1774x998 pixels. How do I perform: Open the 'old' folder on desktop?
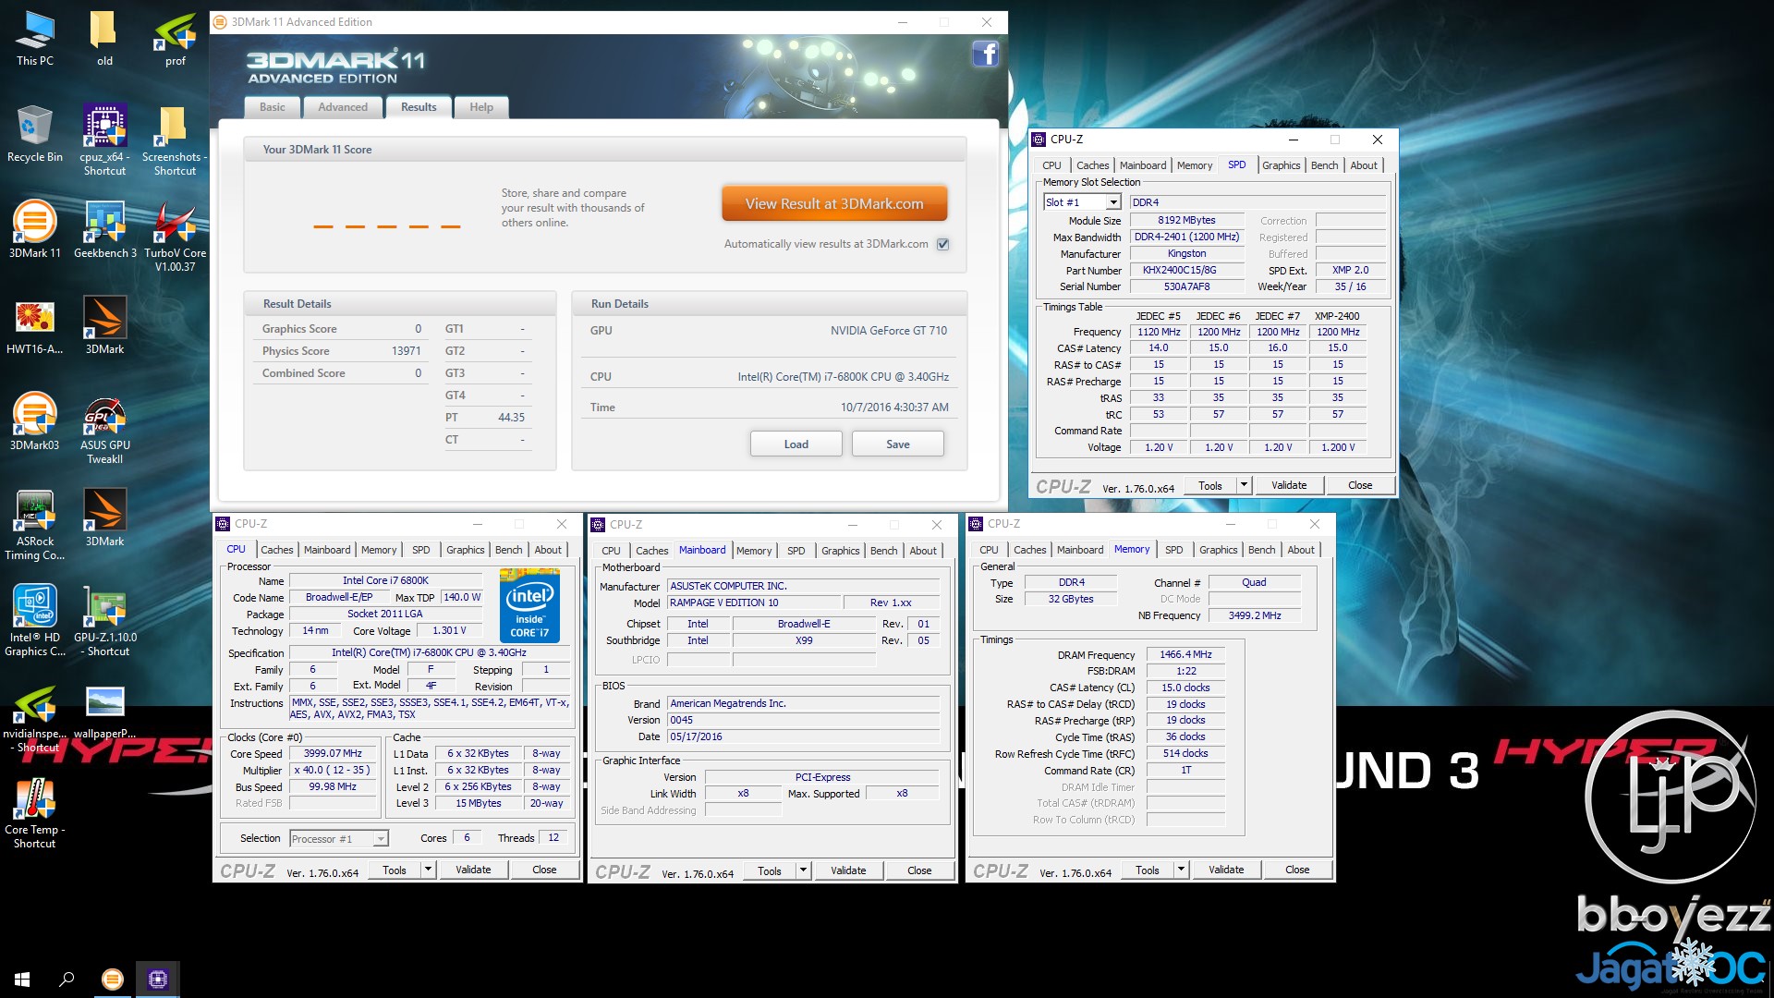click(104, 39)
